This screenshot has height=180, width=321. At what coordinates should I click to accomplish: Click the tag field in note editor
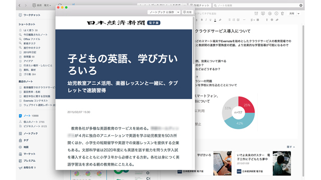pos(206,13)
